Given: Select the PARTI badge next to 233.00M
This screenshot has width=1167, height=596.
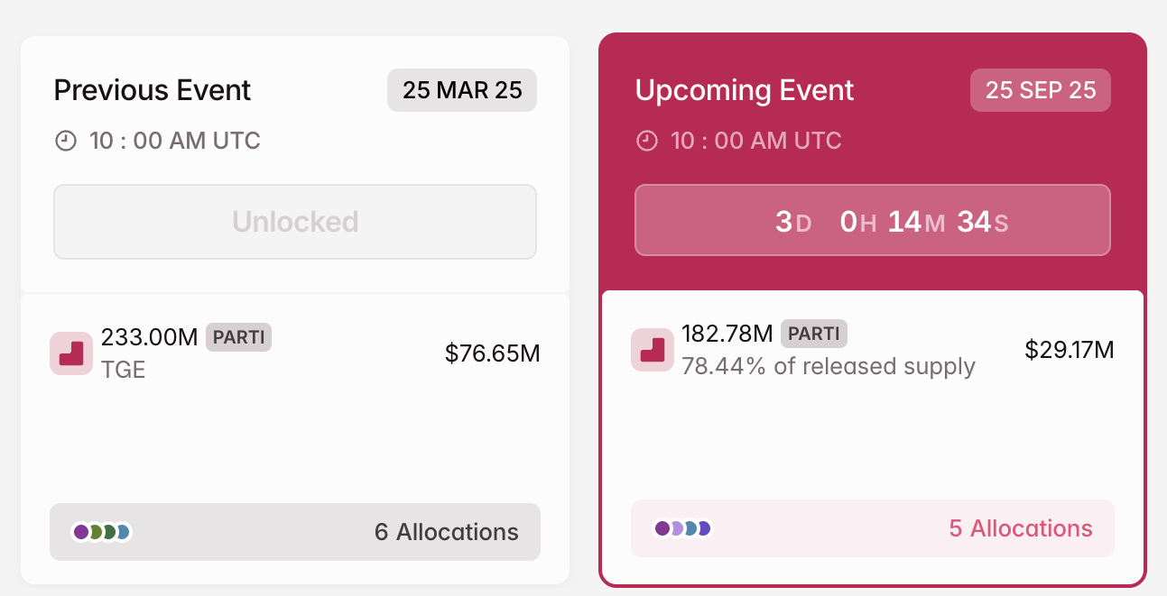Looking at the screenshot, I should (x=238, y=338).
